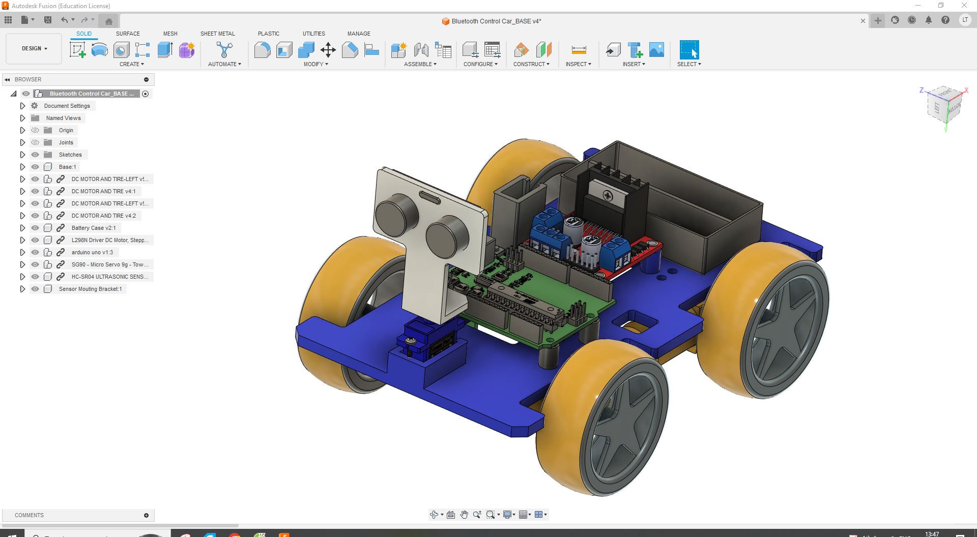Viewport: 977px width, 537px height.
Task: Switch to the SURFACE tab
Action: pyautogui.click(x=128, y=34)
